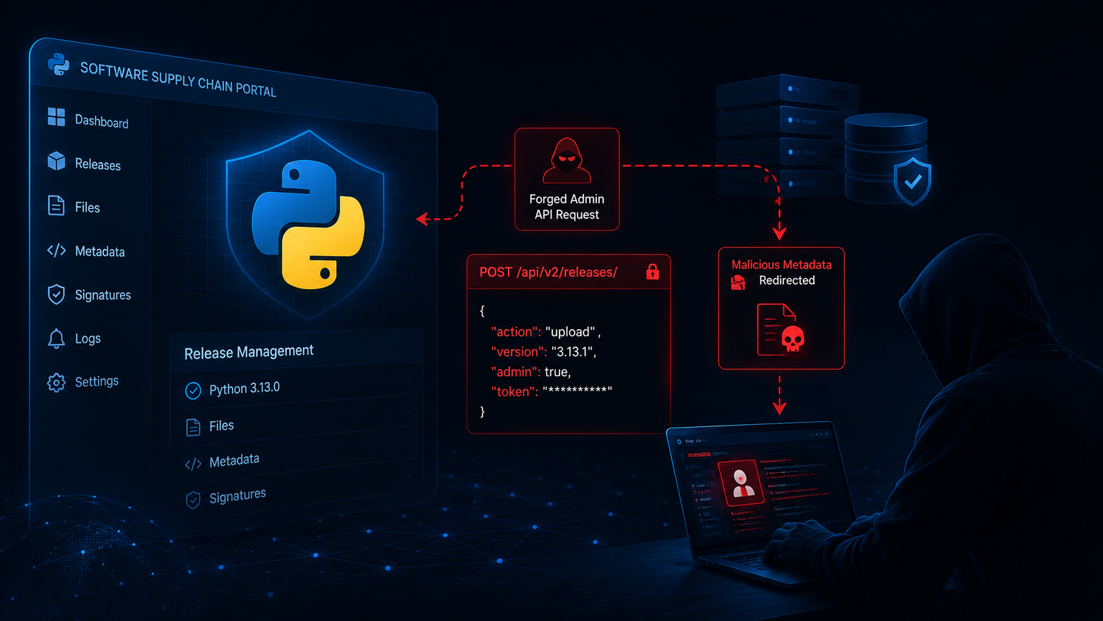Open the Dashboard grid icon in the sidebar

tap(56, 117)
